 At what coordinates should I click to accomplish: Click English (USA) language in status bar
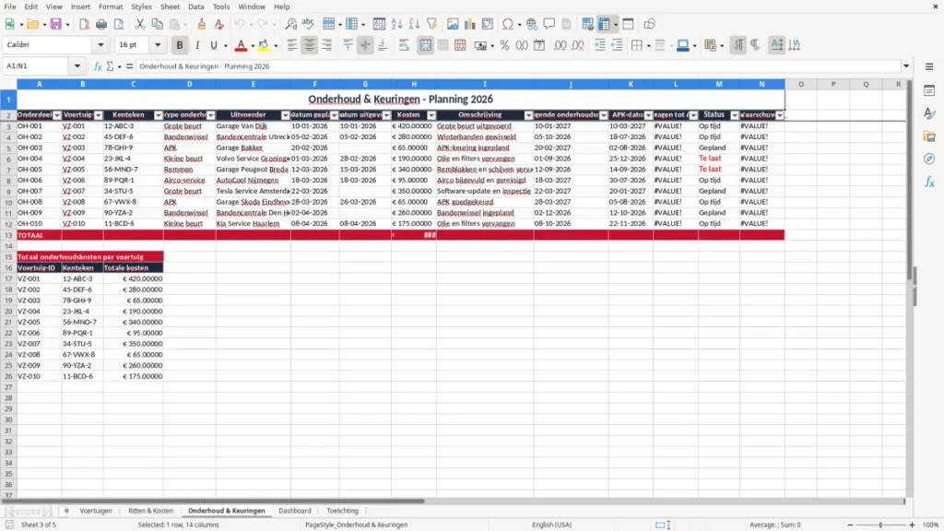coord(551,525)
